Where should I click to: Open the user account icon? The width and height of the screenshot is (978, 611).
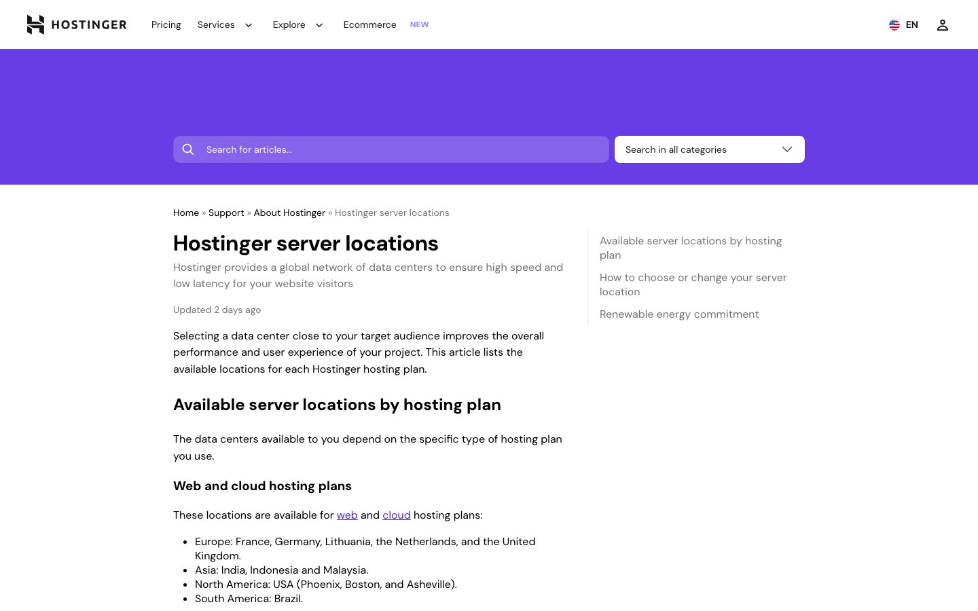point(942,25)
